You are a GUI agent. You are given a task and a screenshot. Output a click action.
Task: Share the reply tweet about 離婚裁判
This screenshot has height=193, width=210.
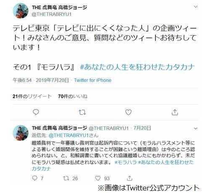pos(129,178)
